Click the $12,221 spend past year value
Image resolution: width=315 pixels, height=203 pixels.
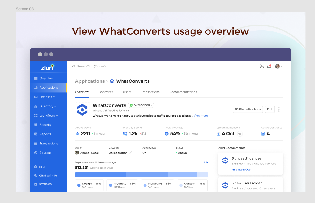click(x=81, y=168)
